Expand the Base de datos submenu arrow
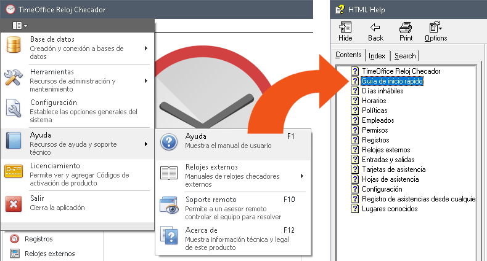Viewport: 487px width, 261px height. pos(146,48)
